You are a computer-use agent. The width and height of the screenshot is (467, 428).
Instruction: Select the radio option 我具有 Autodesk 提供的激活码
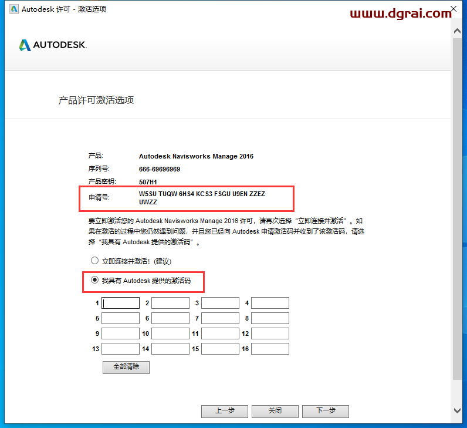coord(94,280)
